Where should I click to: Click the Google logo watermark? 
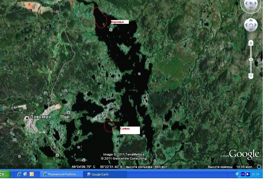244,154
